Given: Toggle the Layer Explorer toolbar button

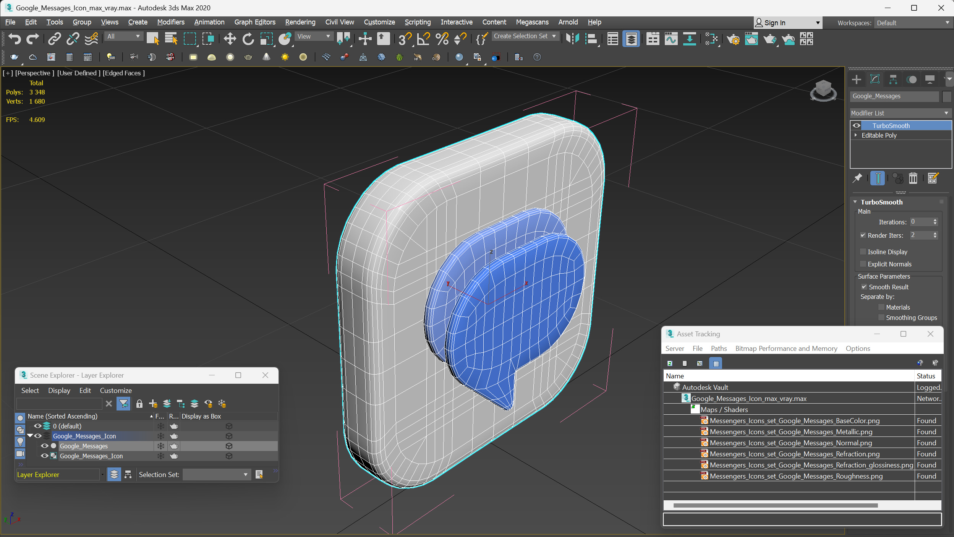Looking at the screenshot, I should point(631,39).
